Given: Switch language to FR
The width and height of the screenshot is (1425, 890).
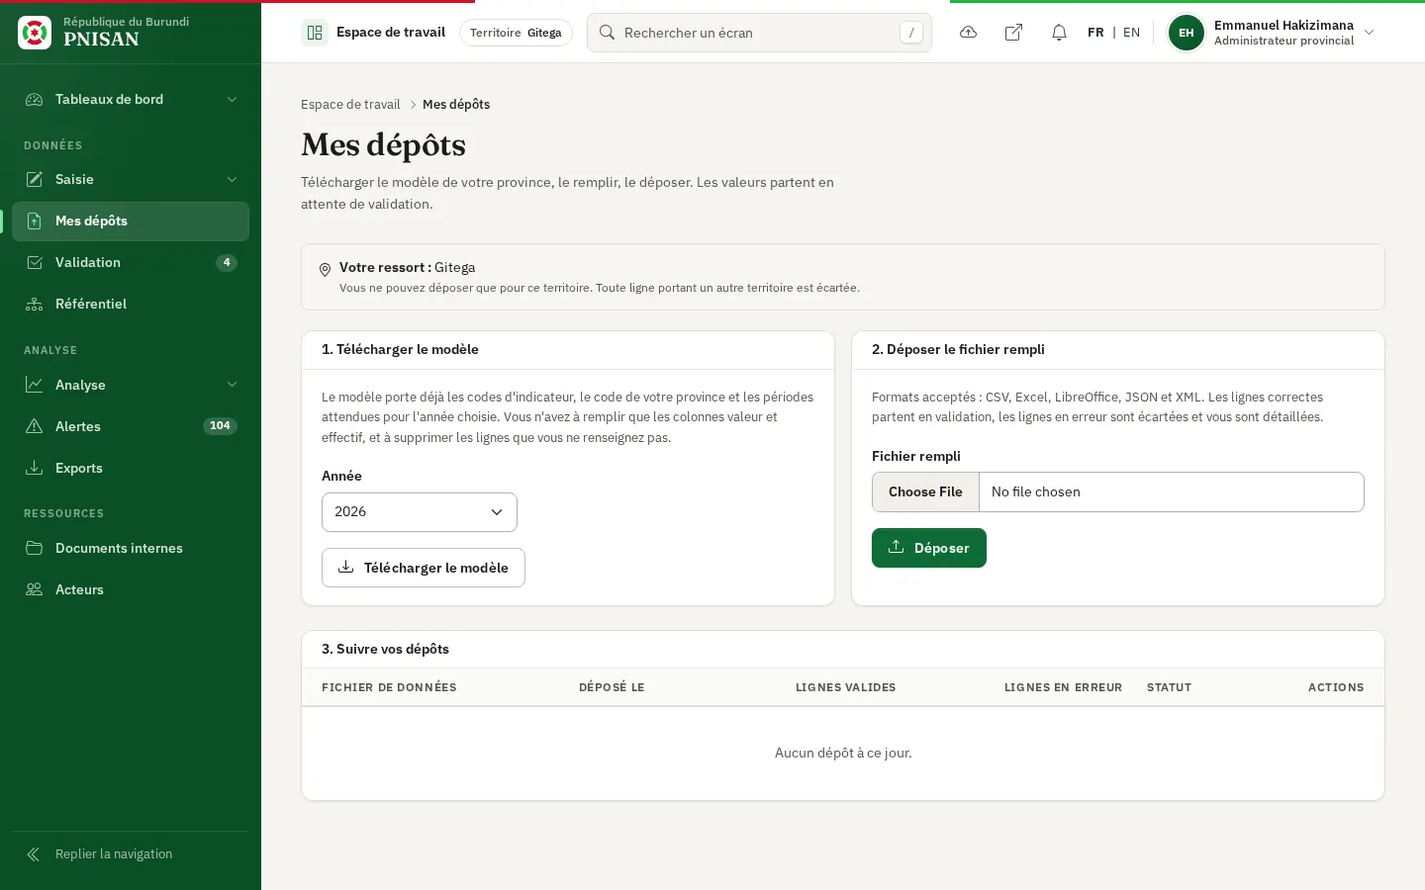Looking at the screenshot, I should point(1095,33).
